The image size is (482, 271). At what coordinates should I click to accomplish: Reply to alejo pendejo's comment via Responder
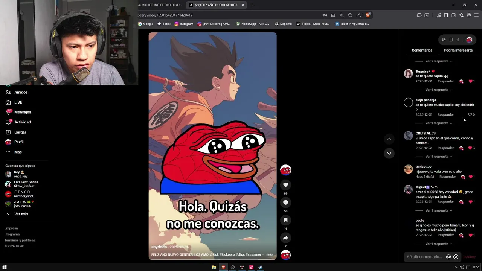tap(446, 114)
